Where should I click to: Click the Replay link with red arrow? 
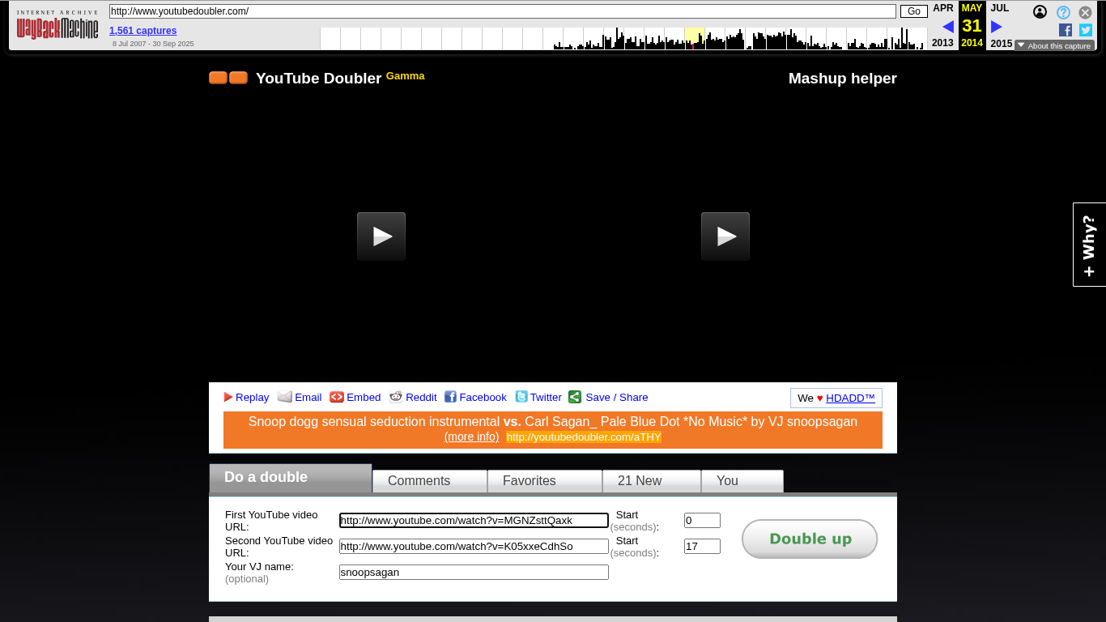(246, 397)
